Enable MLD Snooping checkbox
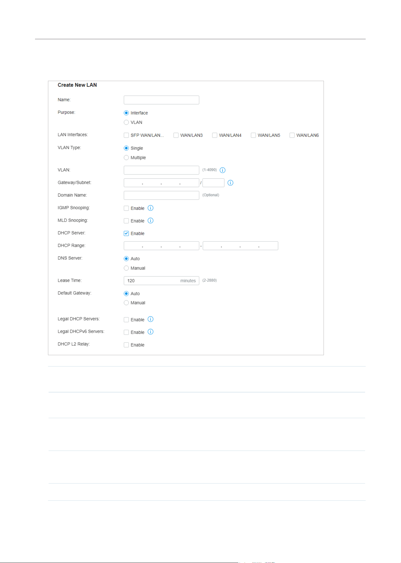 [x=126, y=221]
